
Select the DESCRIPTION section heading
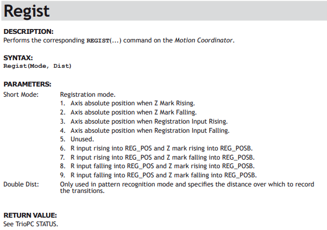click(x=29, y=32)
